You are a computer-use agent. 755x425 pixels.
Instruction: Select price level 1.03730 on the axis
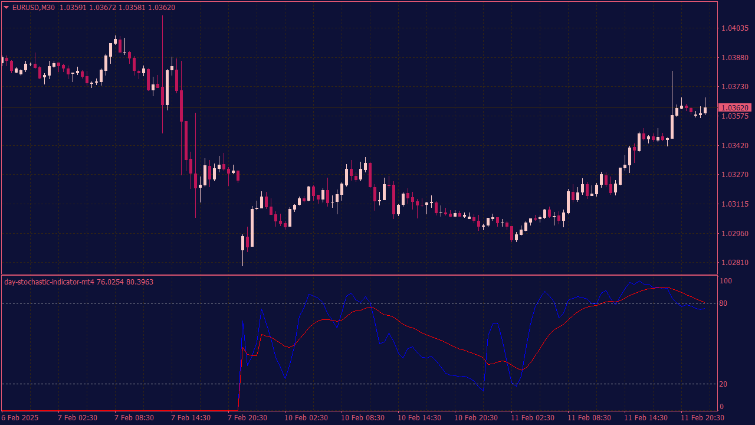click(x=734, y=87)
